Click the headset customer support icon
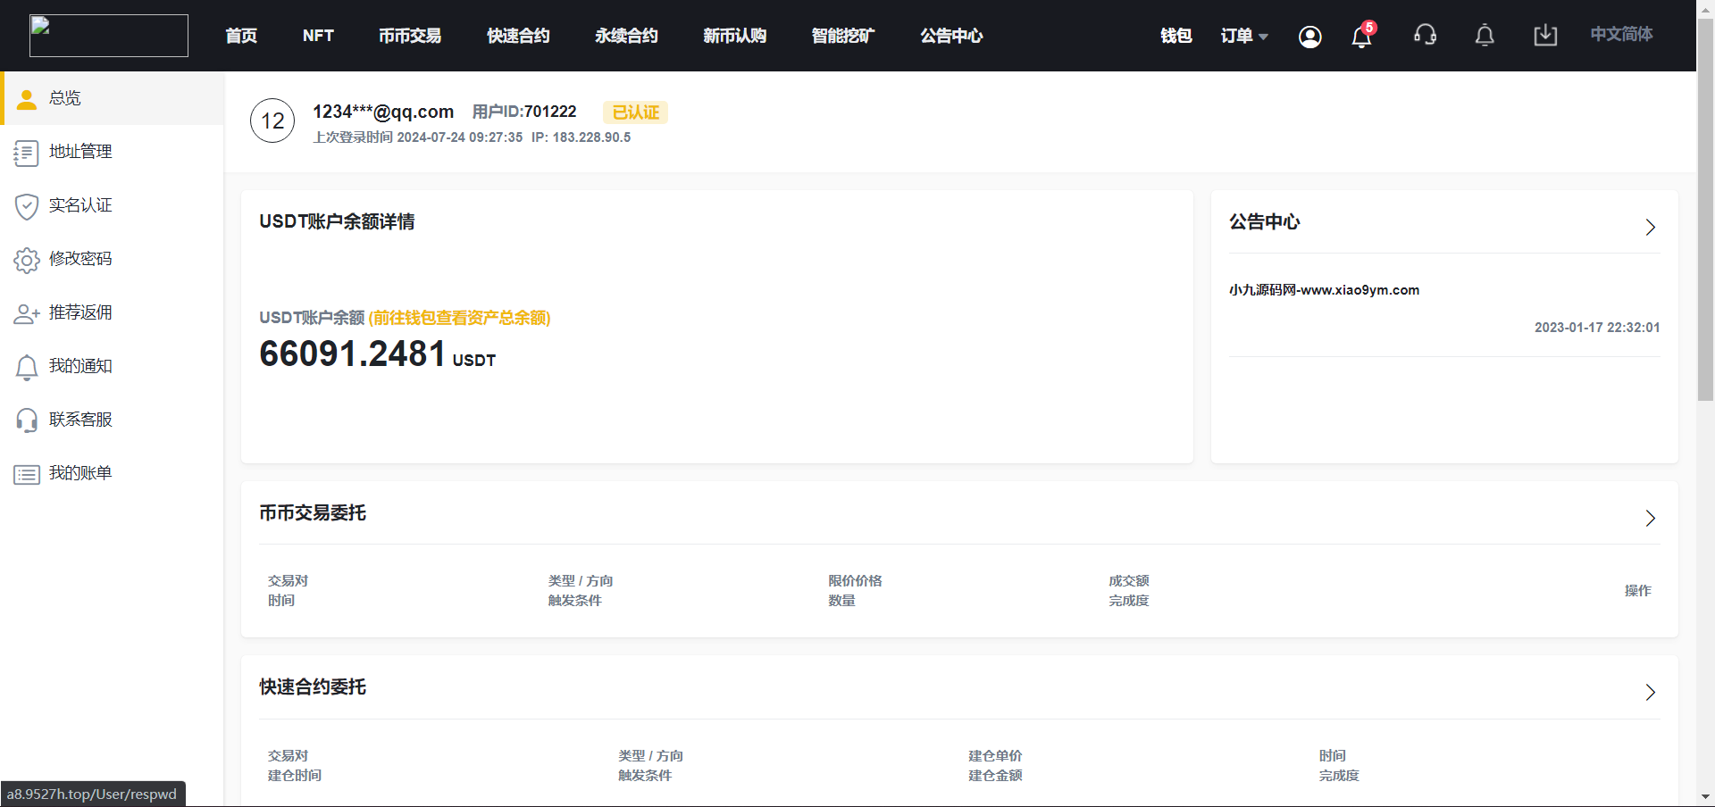Viewport: 1715px width, 807px height. pyautogui.click(x=1425, y=36)
